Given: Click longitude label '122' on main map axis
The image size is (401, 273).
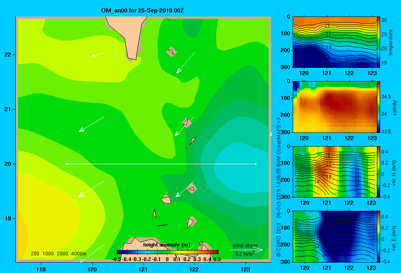Looking at the screenshot, I should (194, 269).
